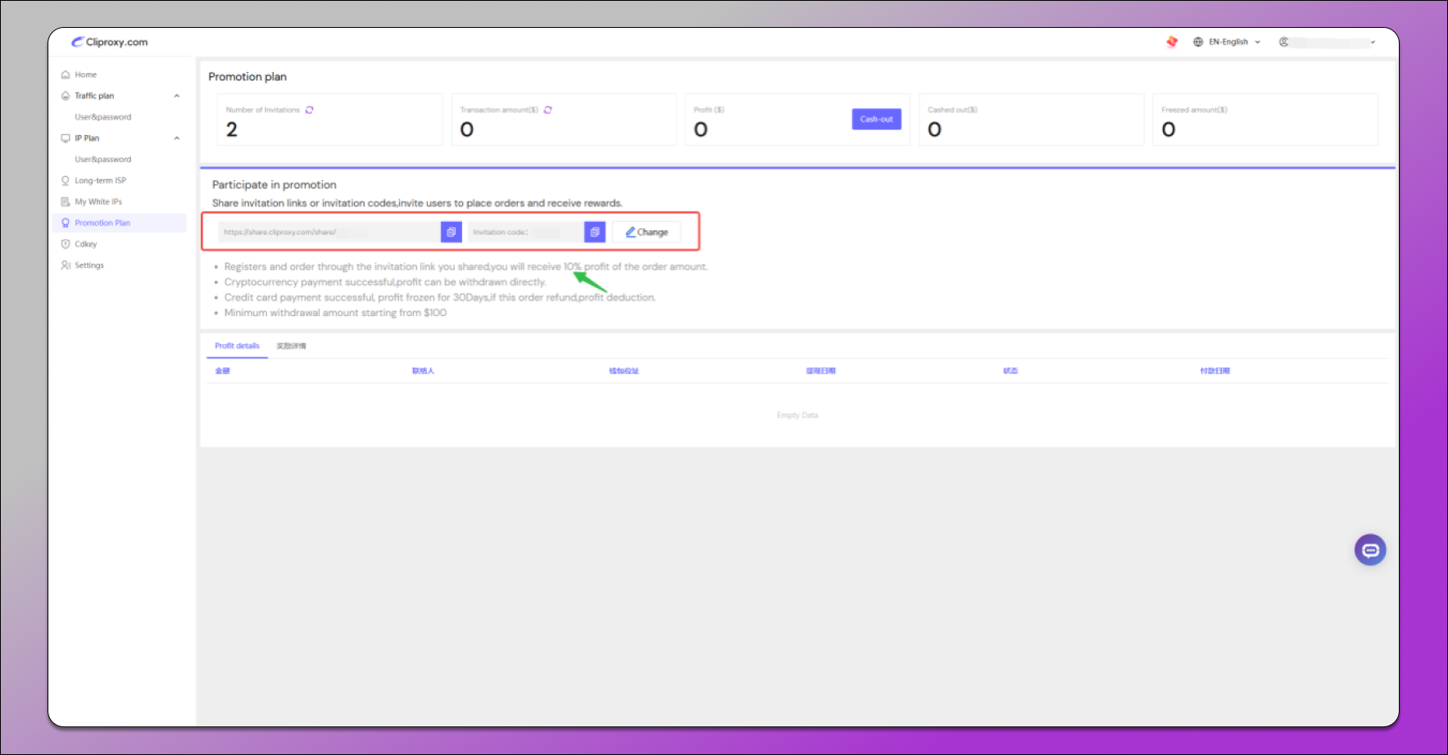The height and width of the screenshot is (755, 1448).
Task: Open the Cliproxy.com logo link
Action: tap(109, 42)
